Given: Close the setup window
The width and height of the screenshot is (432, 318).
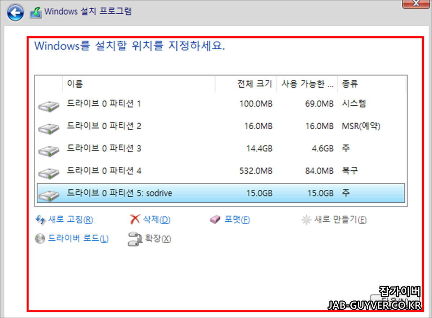Looking at the screenshot, I should pos(416,4).
